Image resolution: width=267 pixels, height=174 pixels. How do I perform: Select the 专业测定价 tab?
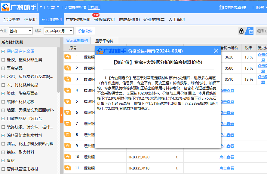[x=52, y=19]
